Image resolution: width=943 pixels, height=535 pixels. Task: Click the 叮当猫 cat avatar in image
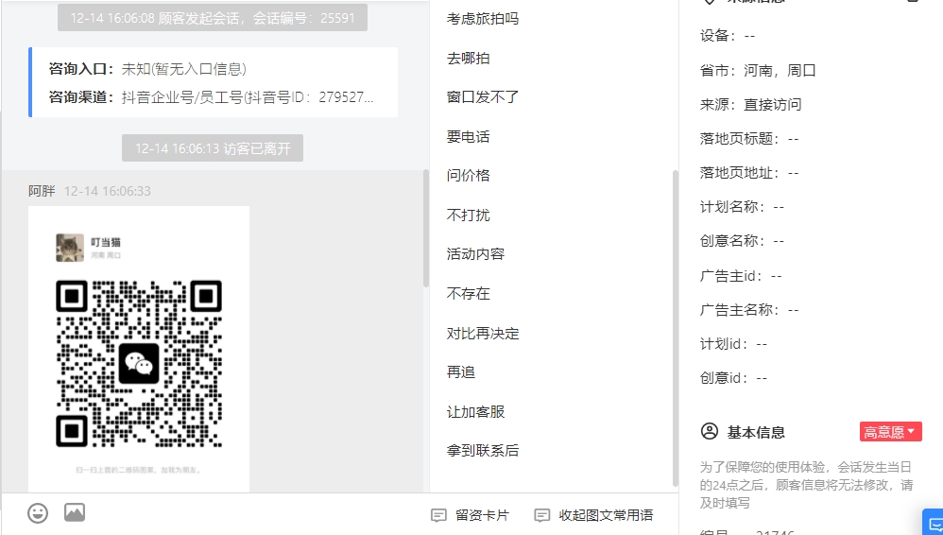point(70,248)
